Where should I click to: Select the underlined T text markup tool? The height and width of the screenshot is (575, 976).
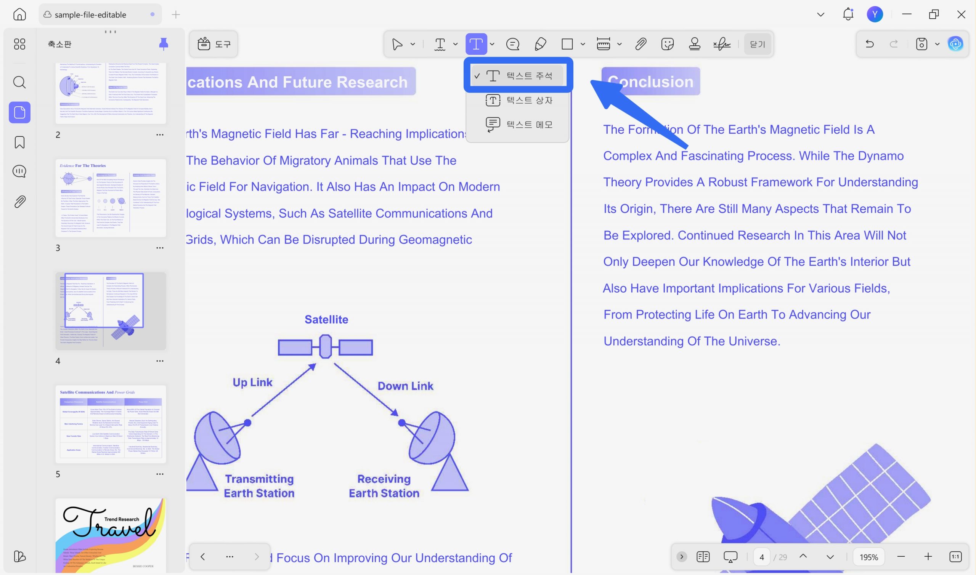(x=440, y=44)
